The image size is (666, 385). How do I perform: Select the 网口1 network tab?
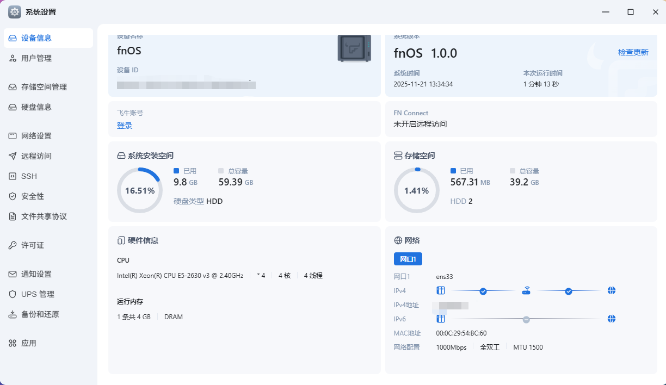coord(408,259)
